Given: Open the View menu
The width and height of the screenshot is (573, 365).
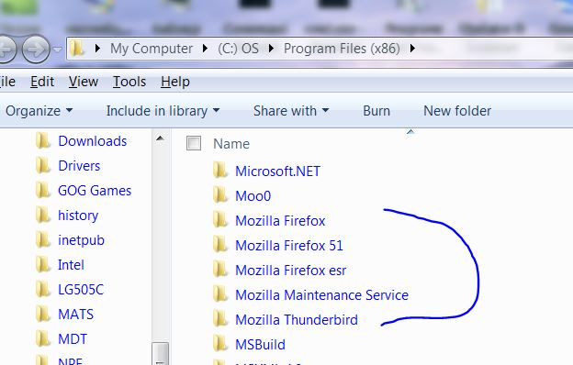Looking at the screenshot, I should click(84, 82).
